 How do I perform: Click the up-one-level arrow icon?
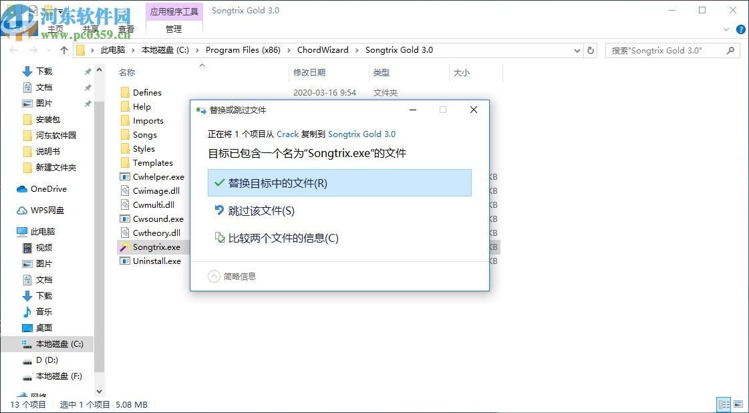click(63, 49)
